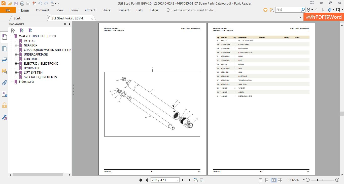Click the Find next arrow
Viewport: 344px width, 184px height.
coord(323,10)
